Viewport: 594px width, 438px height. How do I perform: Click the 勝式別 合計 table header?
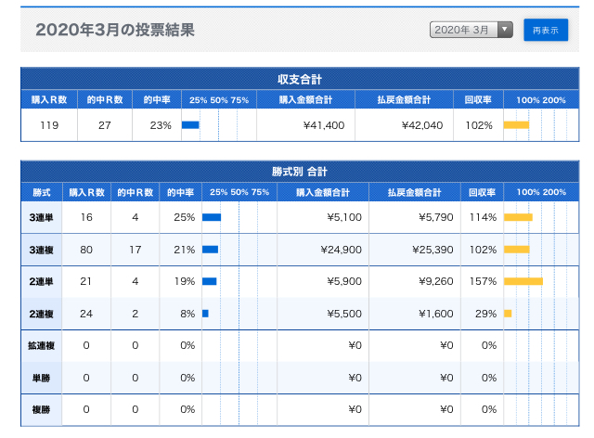pos(300,172)
